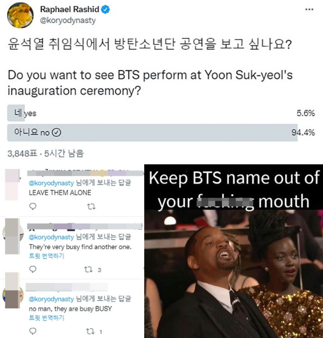Open the Will Smith meme image
This screenshot has width=323, height=338.
pos(234,251)
